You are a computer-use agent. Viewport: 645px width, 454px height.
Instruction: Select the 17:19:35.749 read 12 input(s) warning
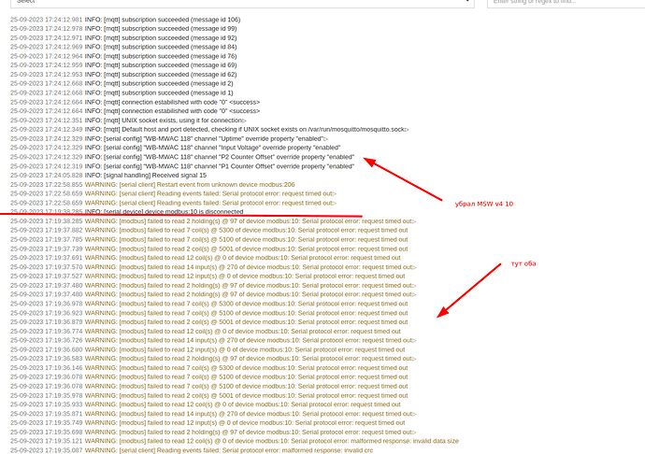(208, 423)
